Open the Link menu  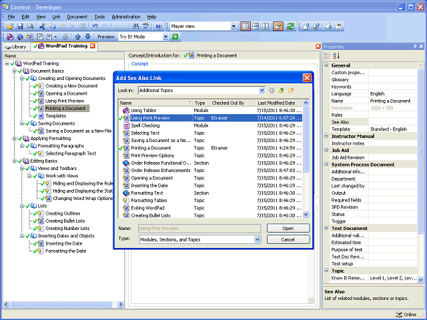56,17
